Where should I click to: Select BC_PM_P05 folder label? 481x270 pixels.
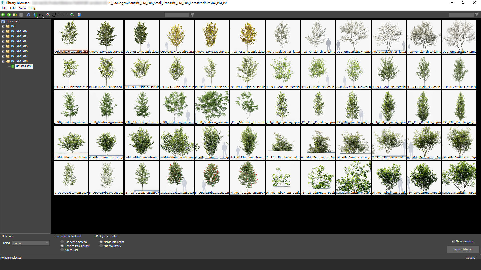[x=19, y=46]
